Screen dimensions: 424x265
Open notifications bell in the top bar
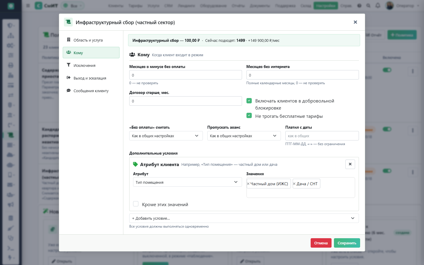378,6
